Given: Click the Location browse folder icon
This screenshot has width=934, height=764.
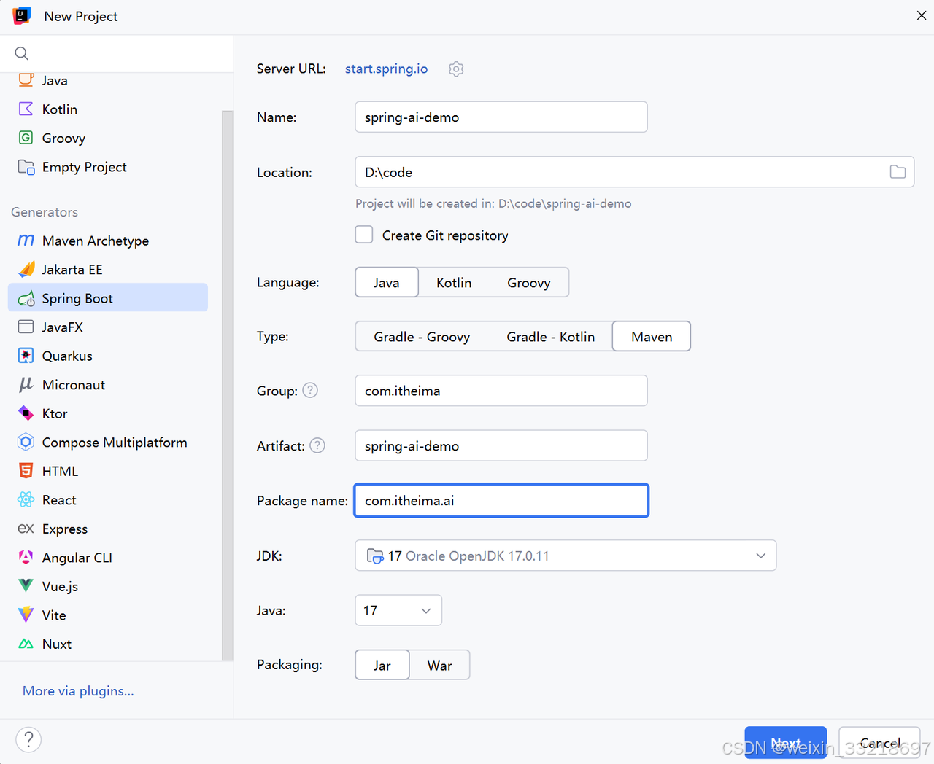Looking at the screenshot, I should [x=898, y=172].
